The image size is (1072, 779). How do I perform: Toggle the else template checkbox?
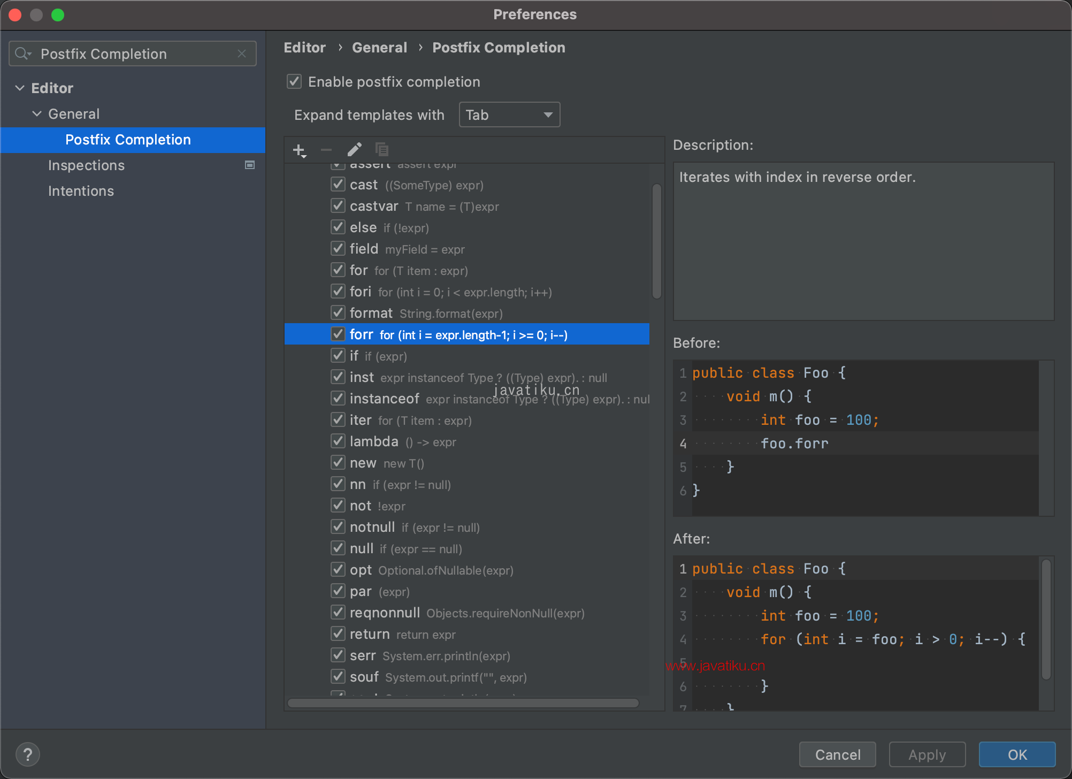pos(338,227)
